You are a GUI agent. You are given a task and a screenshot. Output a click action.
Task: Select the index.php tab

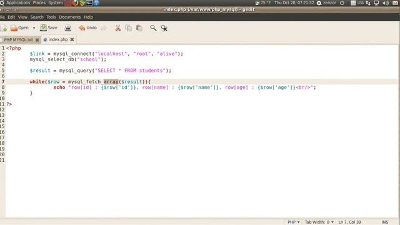tap(58, 39)
